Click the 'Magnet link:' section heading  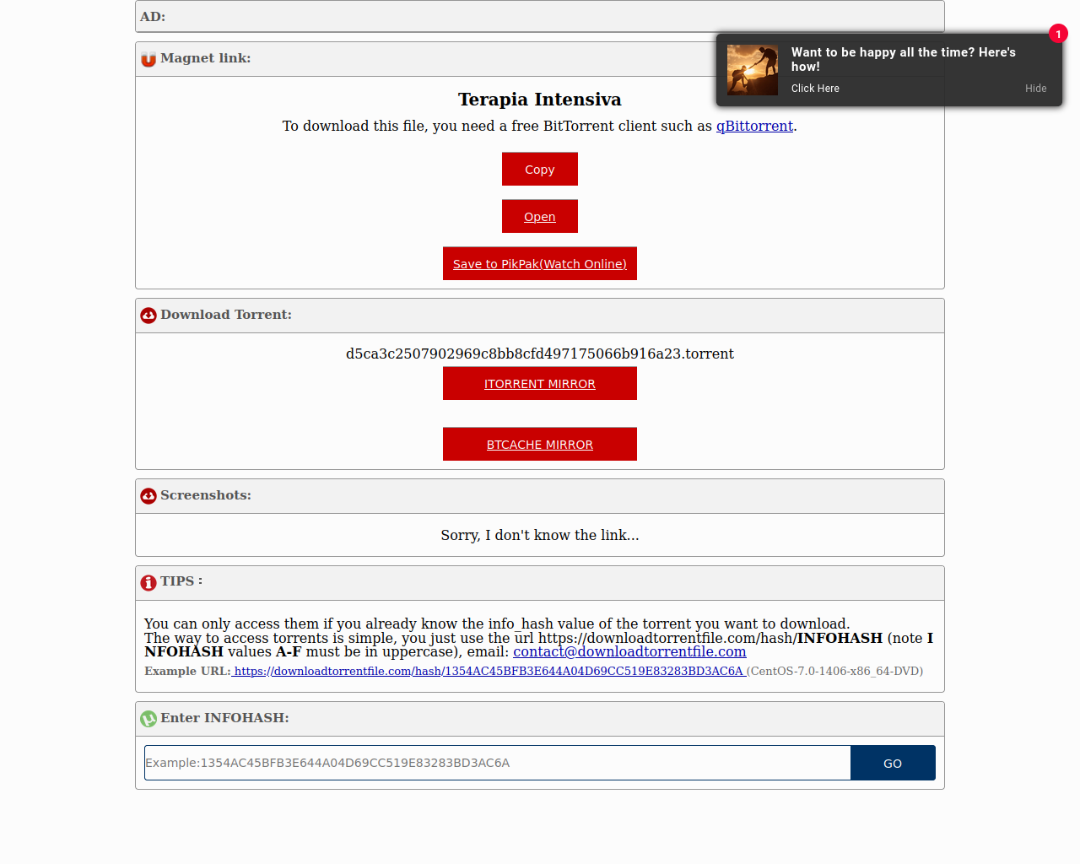(x=206, y=58)
